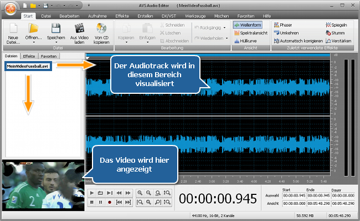Zoom to the right selection edge
Viewport: 360px width, 221px height.
coord(158,202)
